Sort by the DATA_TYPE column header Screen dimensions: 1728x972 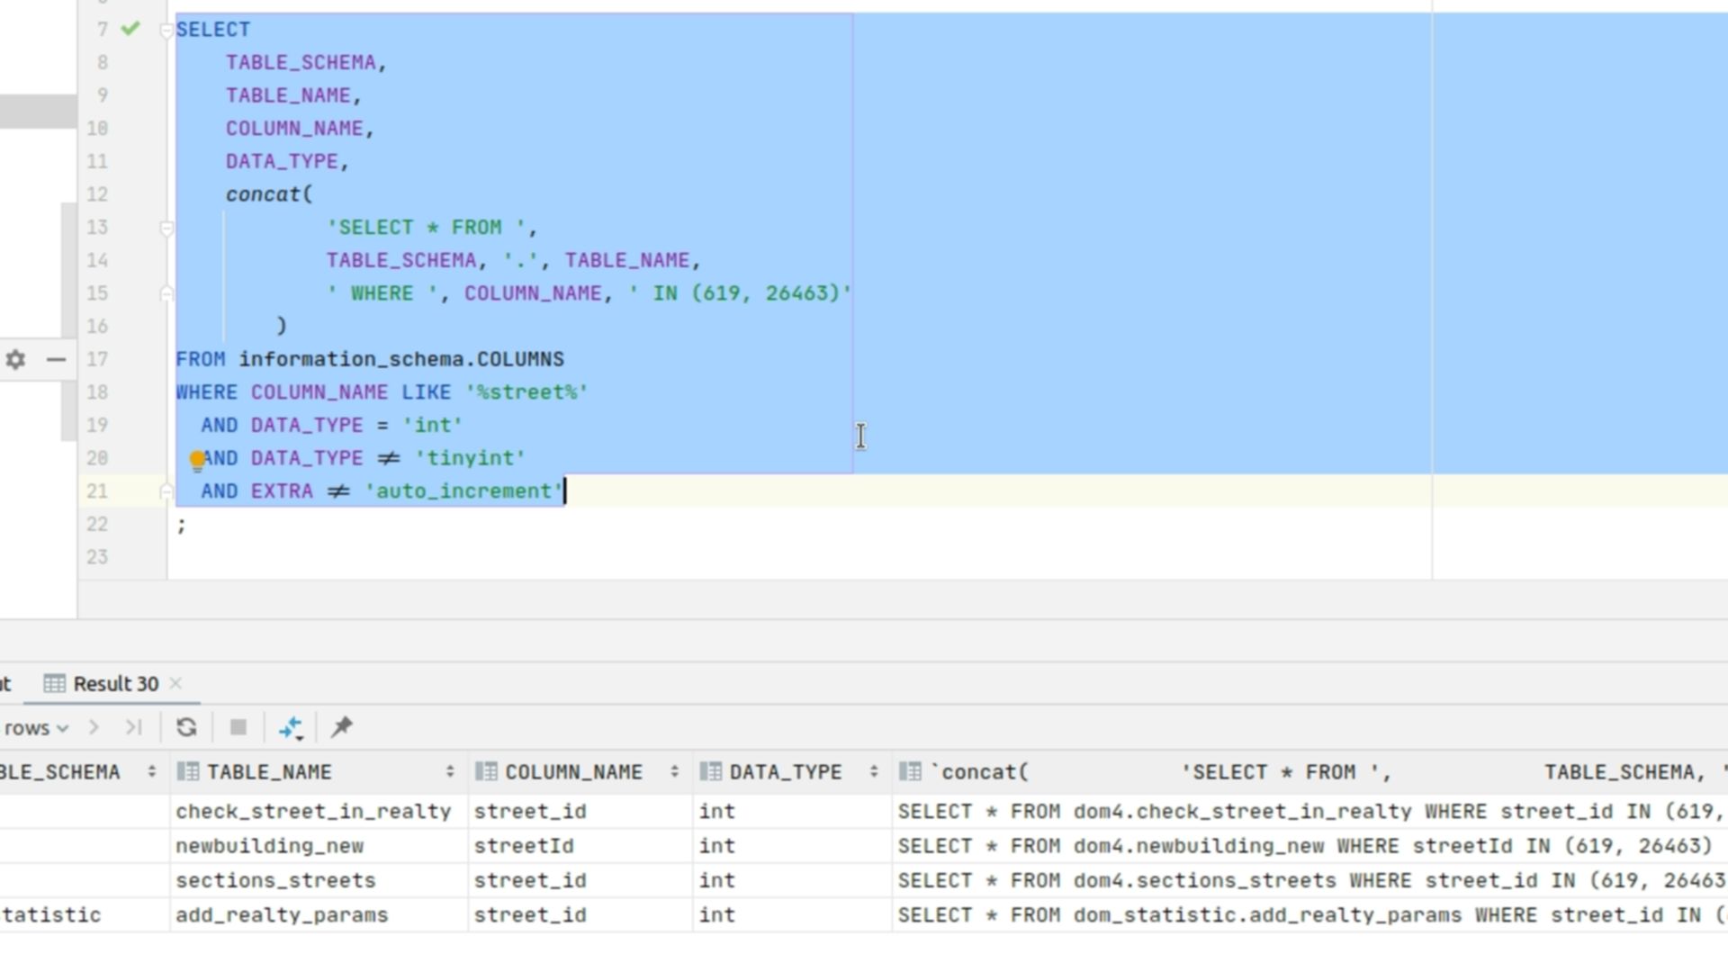(x=791, y=772)
